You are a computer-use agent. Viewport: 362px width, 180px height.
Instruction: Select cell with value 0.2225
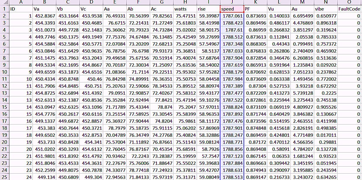click(x=326, y=93)
